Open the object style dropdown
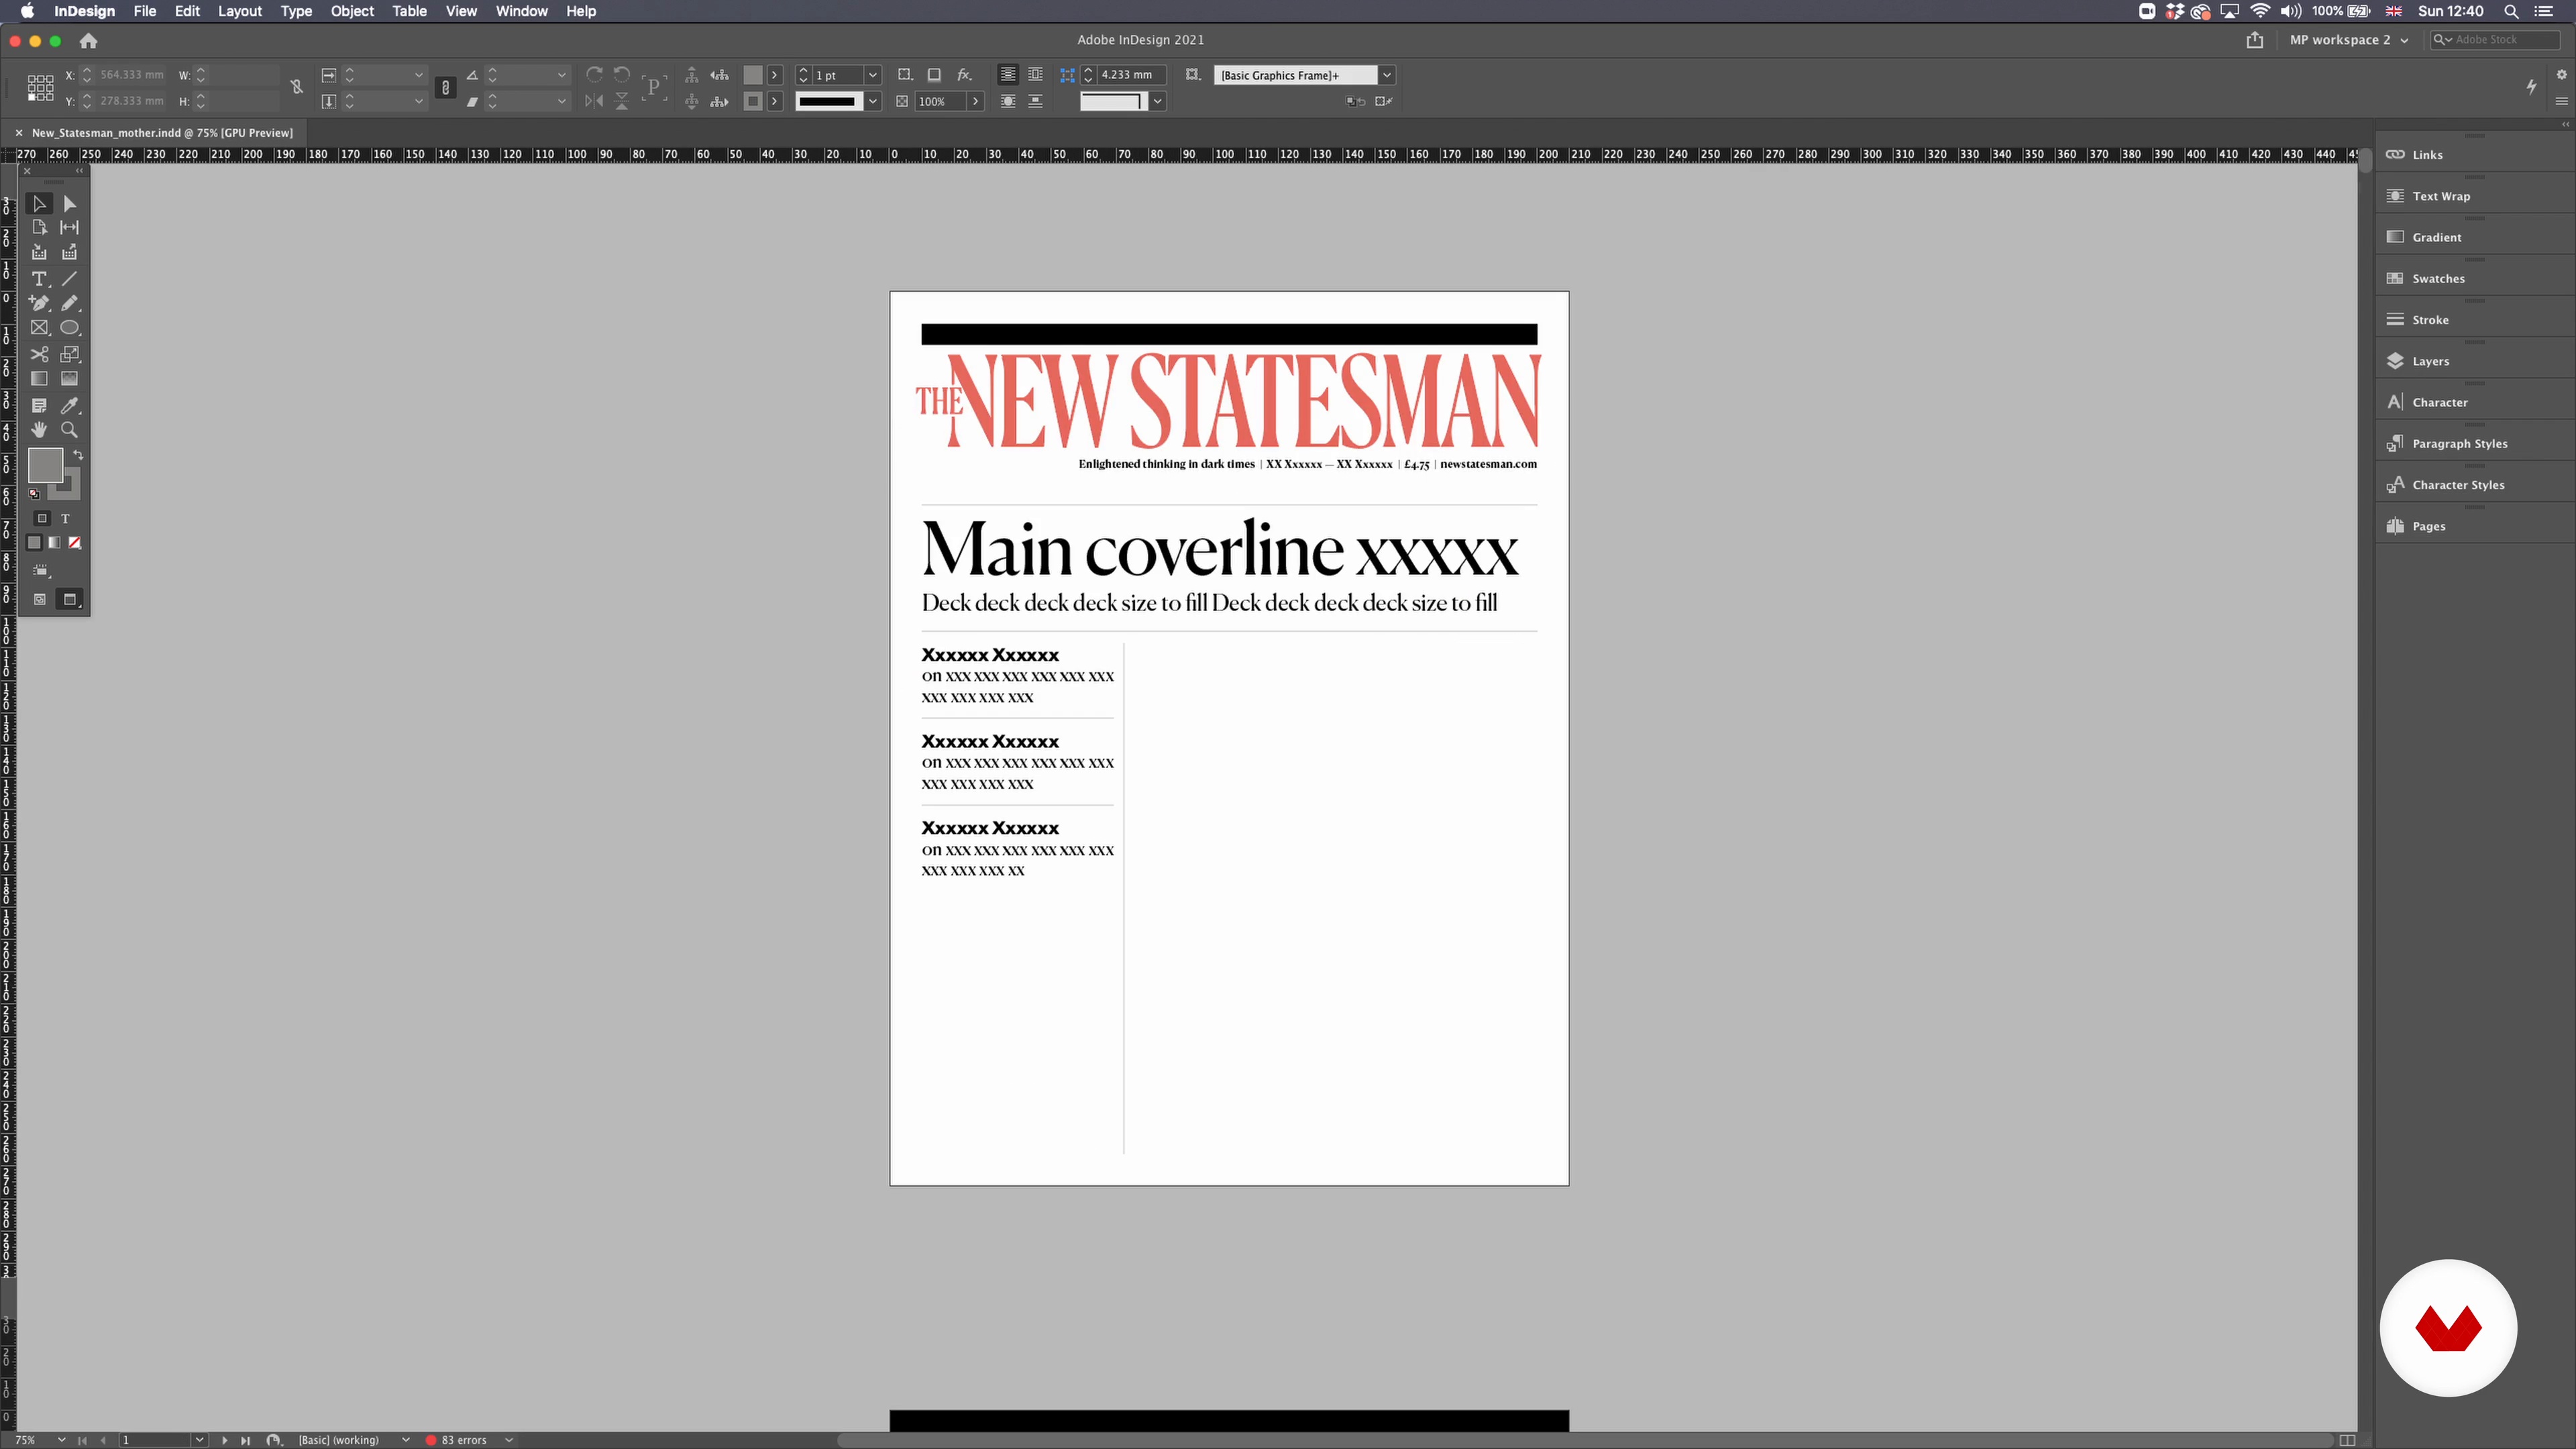Screen dimensions: 2576x1449 pyautogui.click(x=1387, y=75)
